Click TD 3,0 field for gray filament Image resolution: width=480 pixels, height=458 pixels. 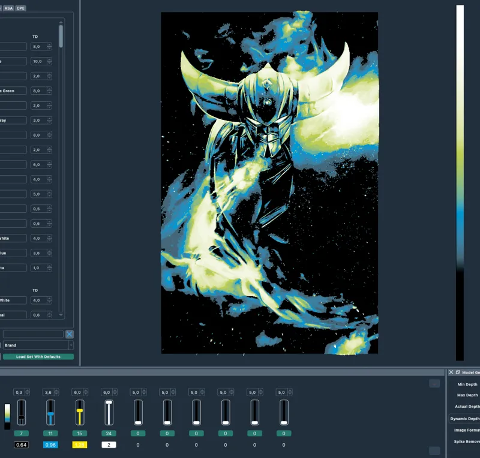click(x=41, y=120)
